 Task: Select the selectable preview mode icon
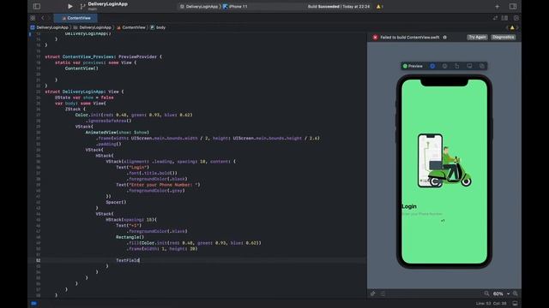[x=444, y=66]
